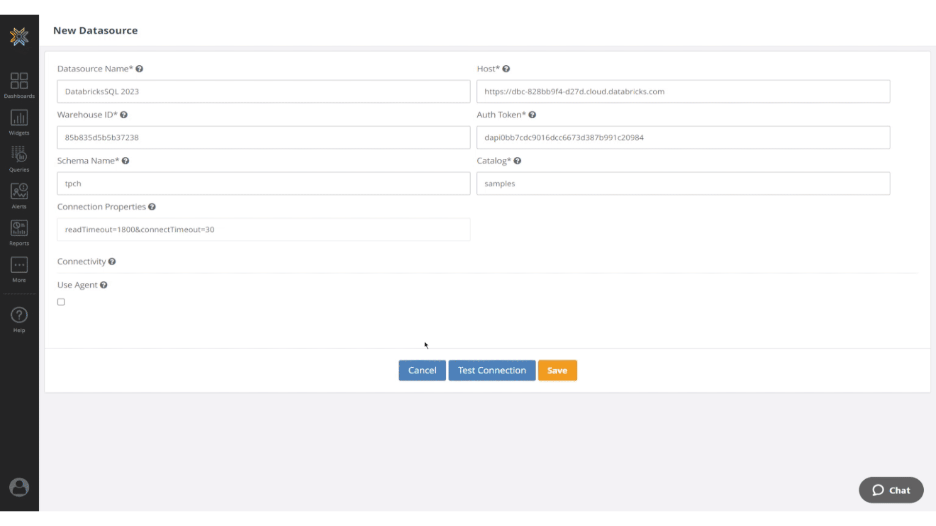
Task: Click Save to store datasource
Action: point(557,370)
